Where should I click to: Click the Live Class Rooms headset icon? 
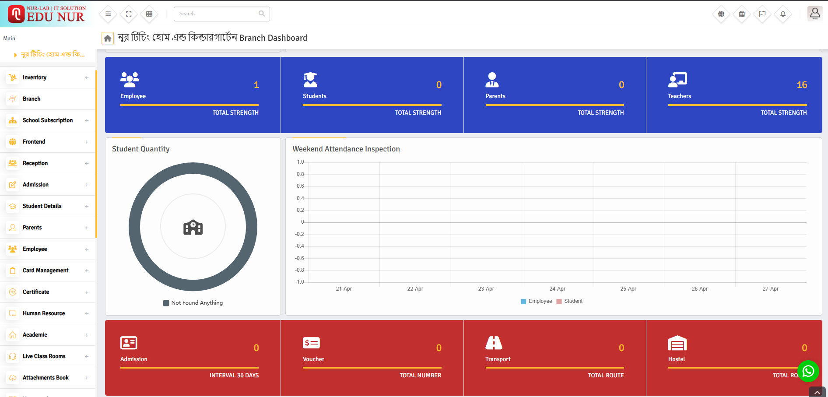pos(13,356)
